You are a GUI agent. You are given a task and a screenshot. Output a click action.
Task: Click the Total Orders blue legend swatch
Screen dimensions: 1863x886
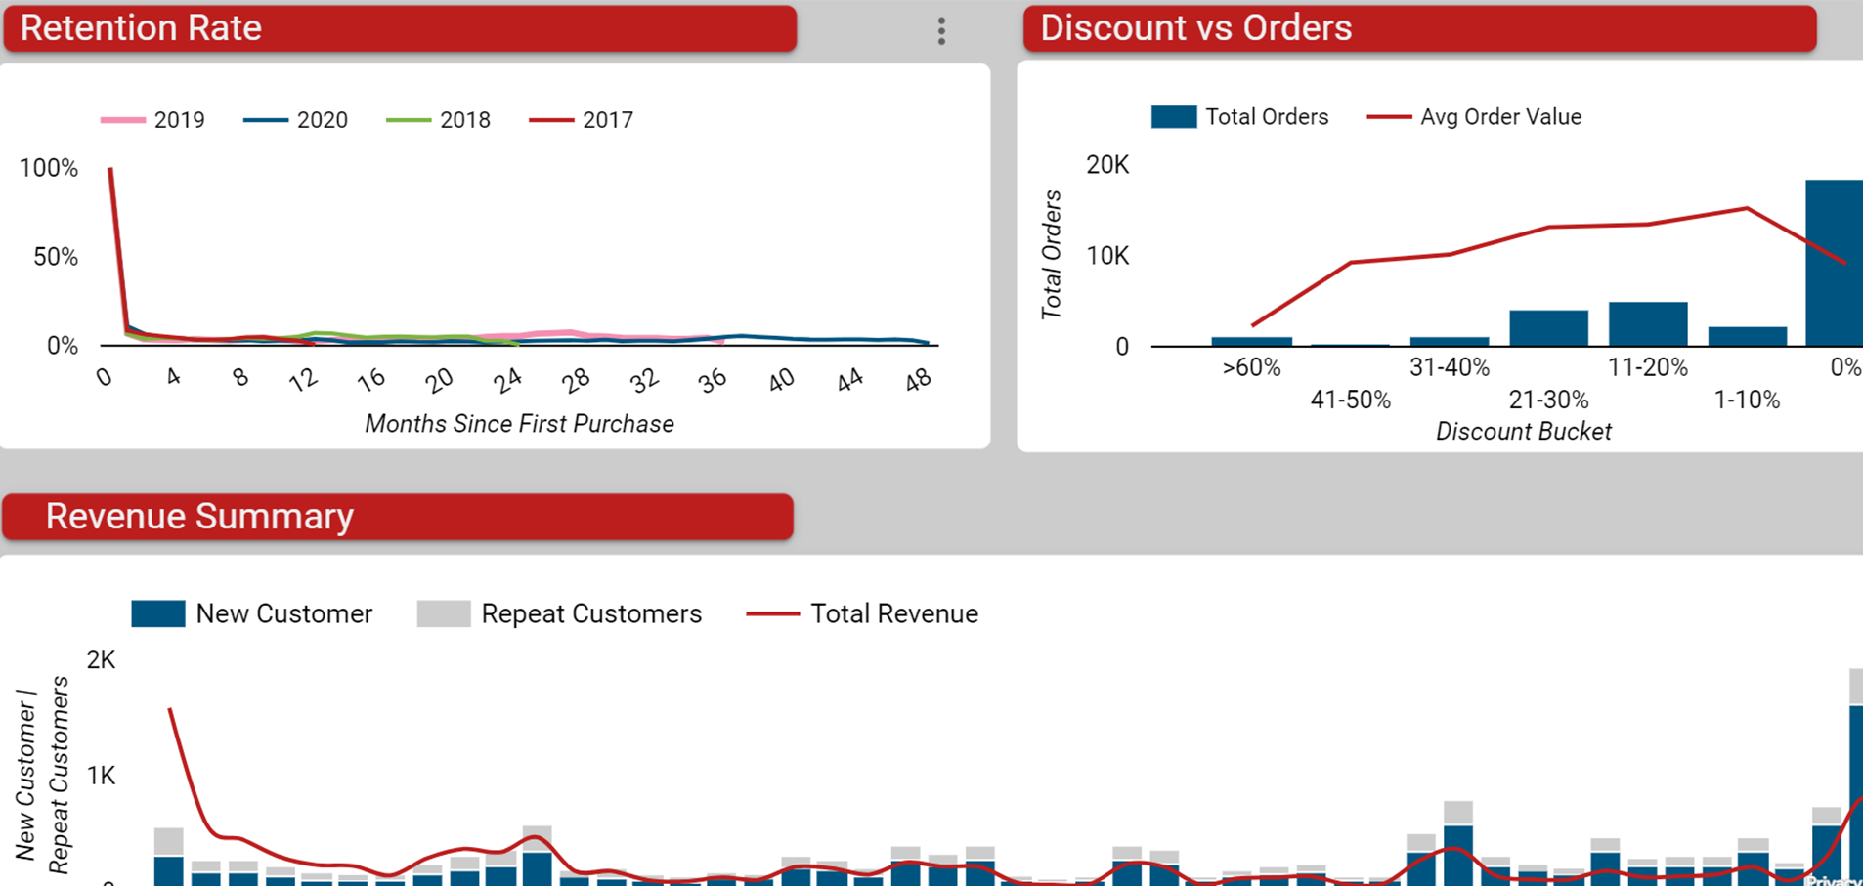1174,117
